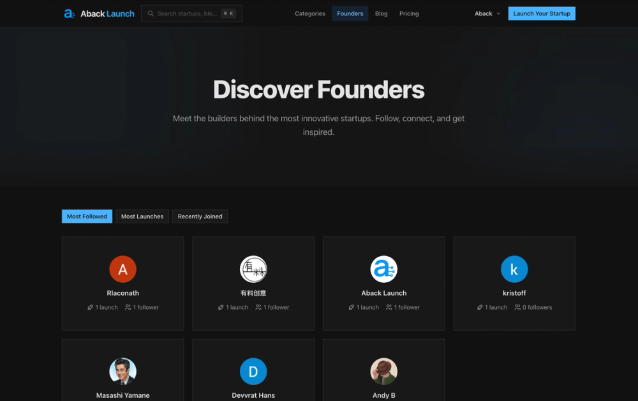Open Masashi Yamane's portrait avatar
Screen dimensions: 638x401
point(123,371)
